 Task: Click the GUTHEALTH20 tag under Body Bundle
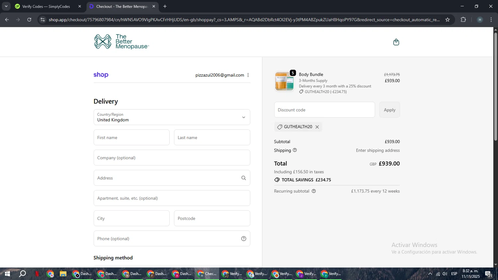(323, 92)
